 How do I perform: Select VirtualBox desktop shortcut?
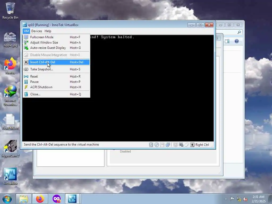click(10, 176)
